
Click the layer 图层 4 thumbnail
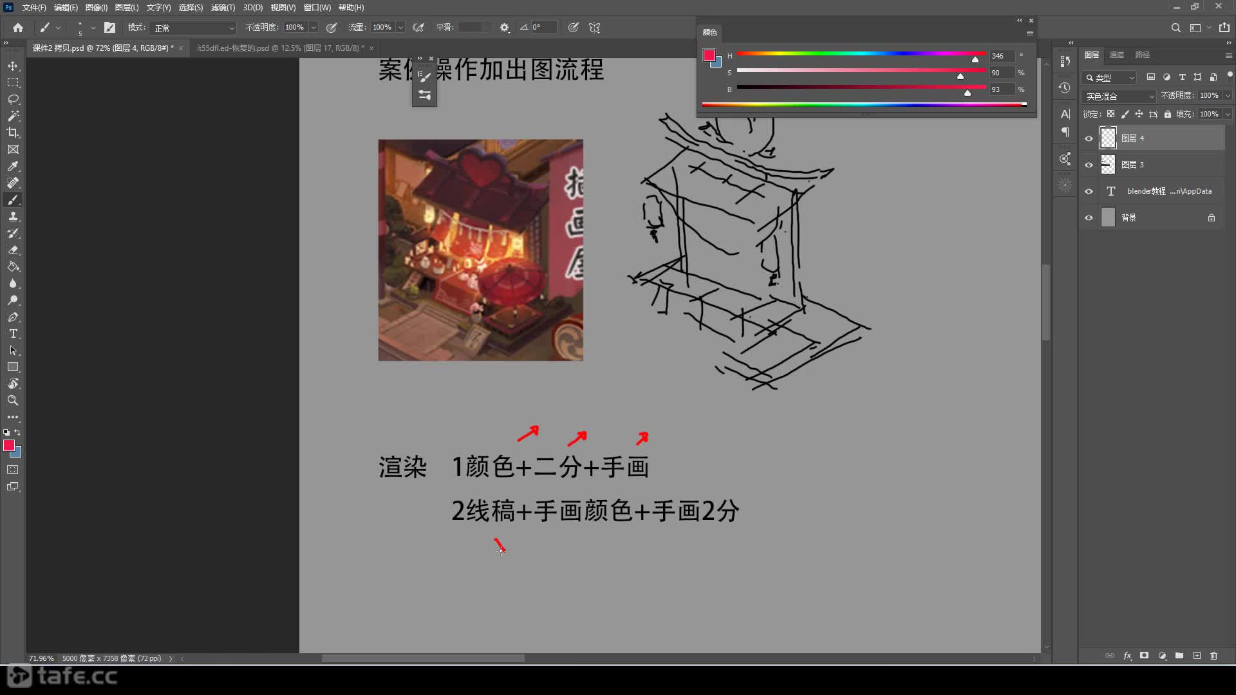[x=1108, y=138]
